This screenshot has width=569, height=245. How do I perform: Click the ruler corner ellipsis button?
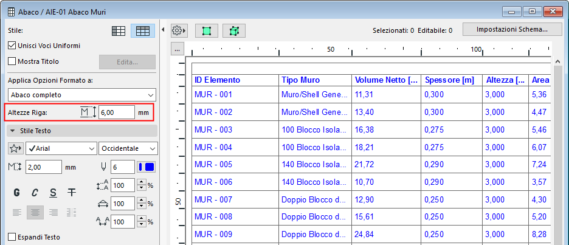(x=178, y=49)
